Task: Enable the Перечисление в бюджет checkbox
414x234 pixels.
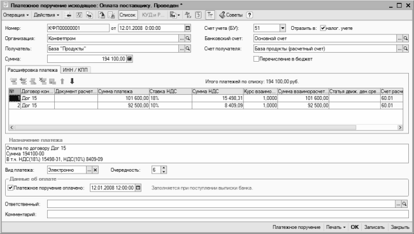Action: coord(256,59)
